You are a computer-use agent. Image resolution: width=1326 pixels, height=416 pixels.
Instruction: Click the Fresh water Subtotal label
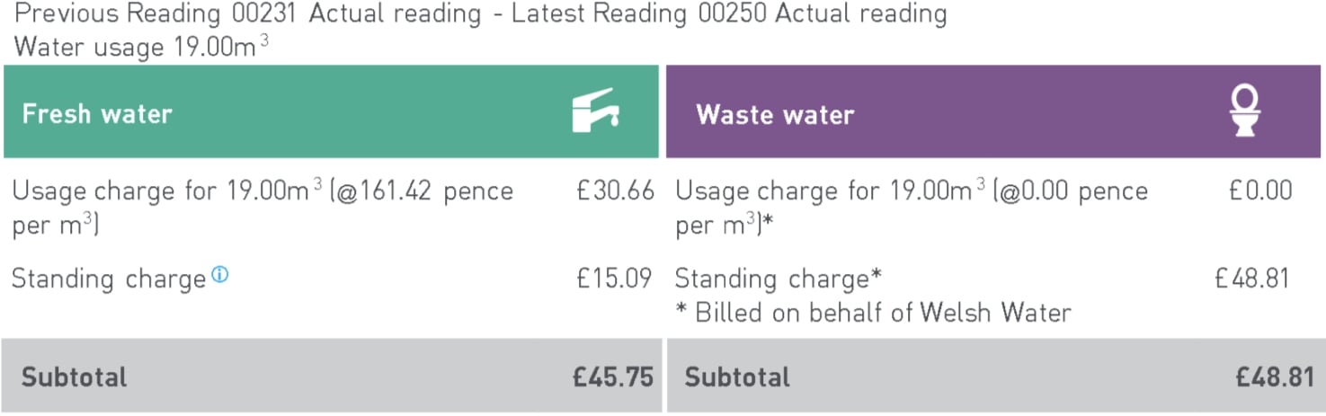pos(74,377)
